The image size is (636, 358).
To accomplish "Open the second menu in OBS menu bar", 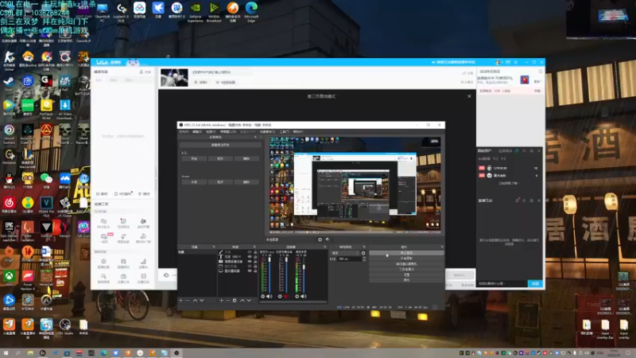I will coord(196,131).
